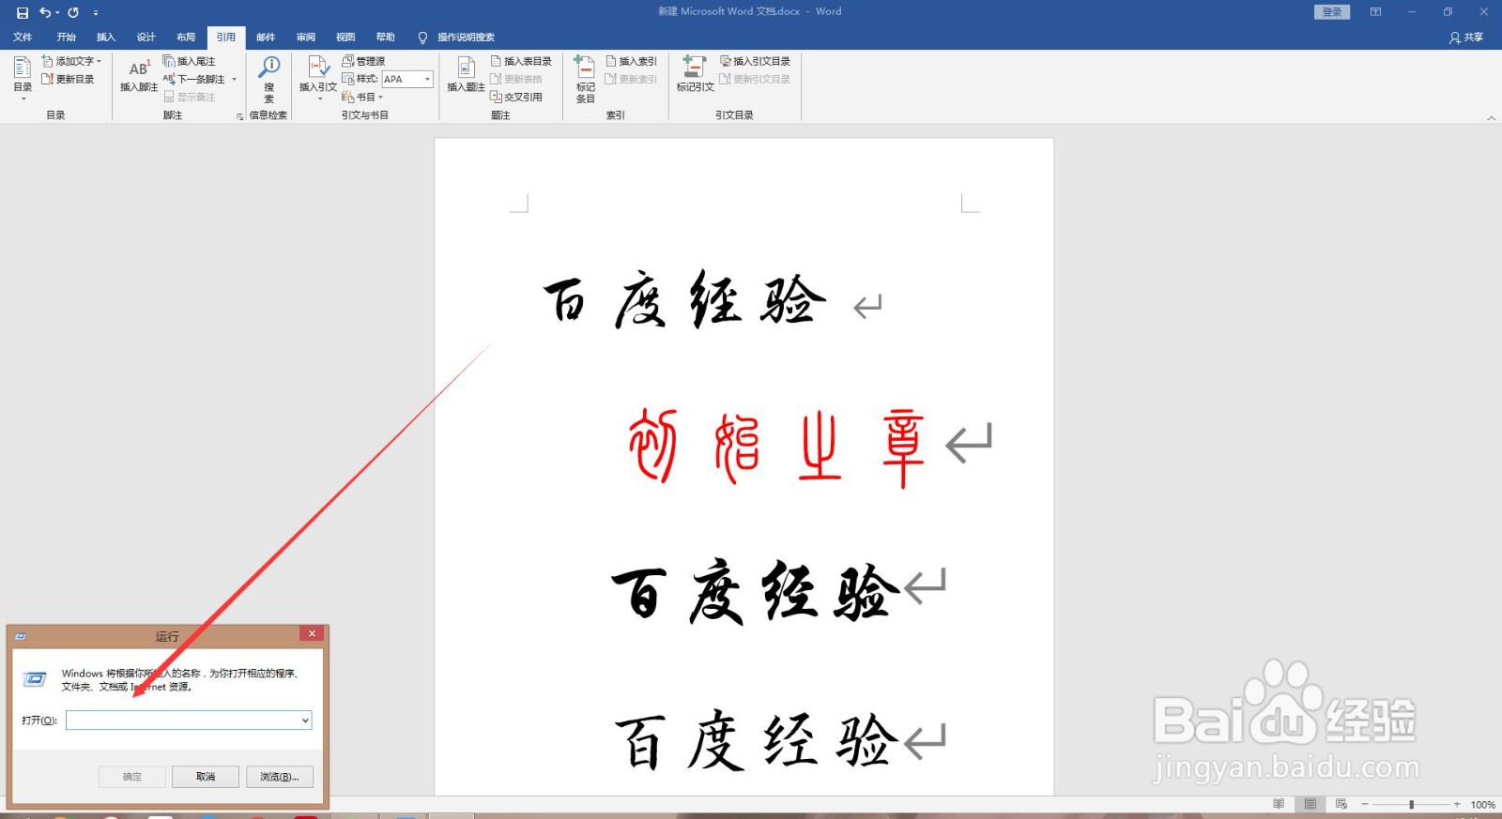Switch to the 插入 ribbon tab
The image size is (1502, 819).
[x=105, y=38]
